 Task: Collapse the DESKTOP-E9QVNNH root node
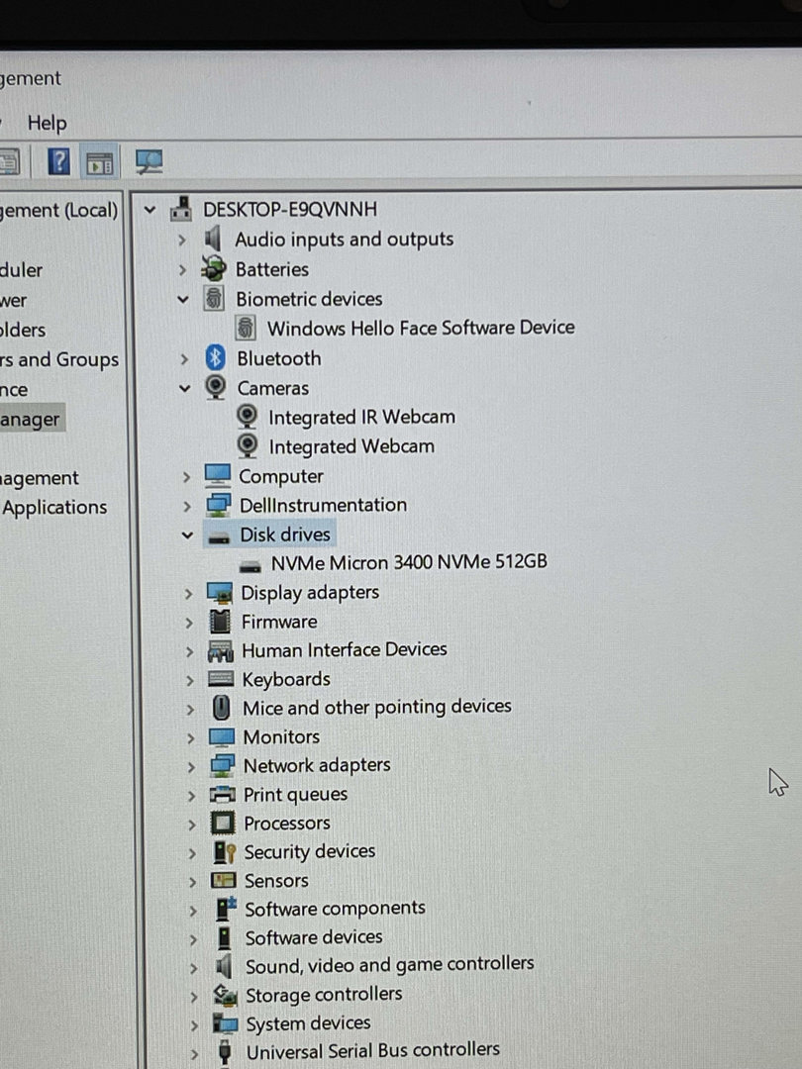pyautogui.click(x=150, y=209)
